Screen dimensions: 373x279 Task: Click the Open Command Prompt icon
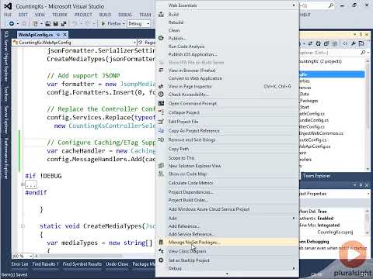click(x=161, y=103)
